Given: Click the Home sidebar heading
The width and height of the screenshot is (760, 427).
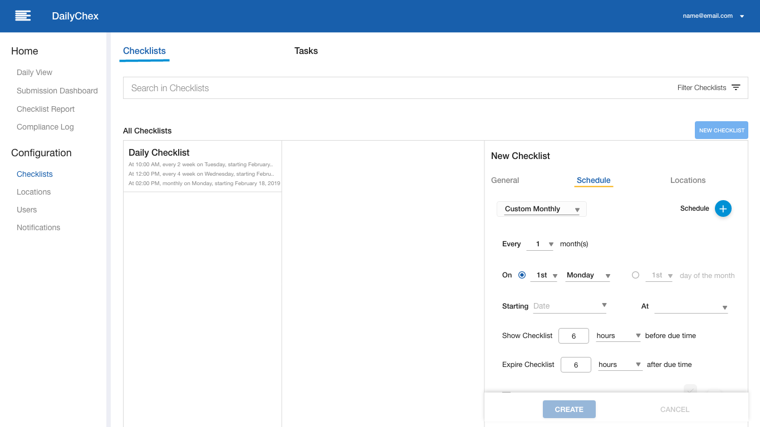Looking at the screenshot, I should (24, 51).
